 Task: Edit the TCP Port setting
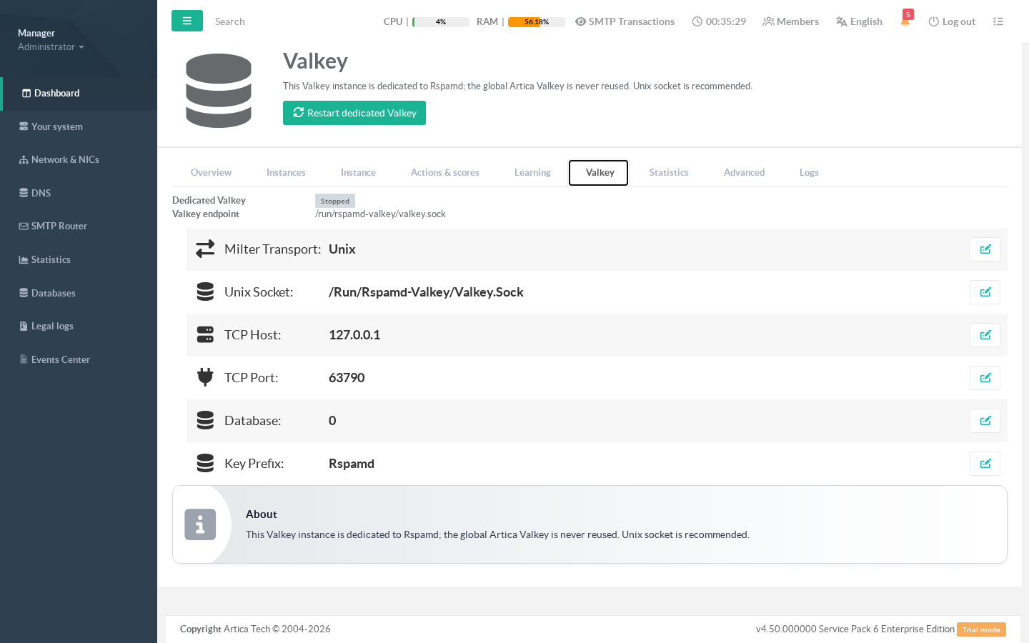pos(985,378)
